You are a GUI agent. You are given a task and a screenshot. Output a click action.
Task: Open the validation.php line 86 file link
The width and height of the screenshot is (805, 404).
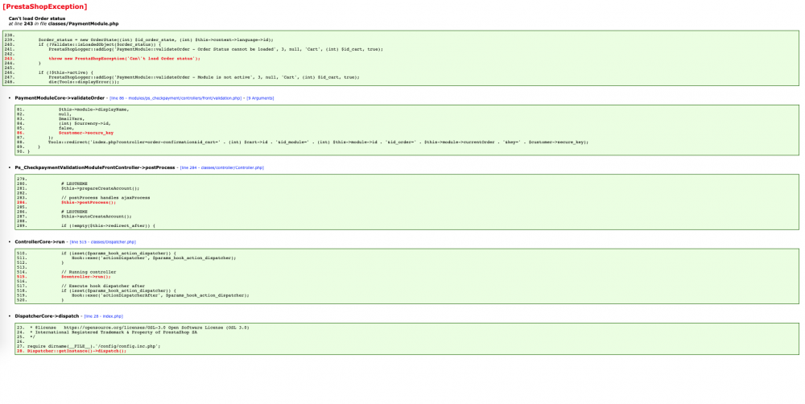175,98
